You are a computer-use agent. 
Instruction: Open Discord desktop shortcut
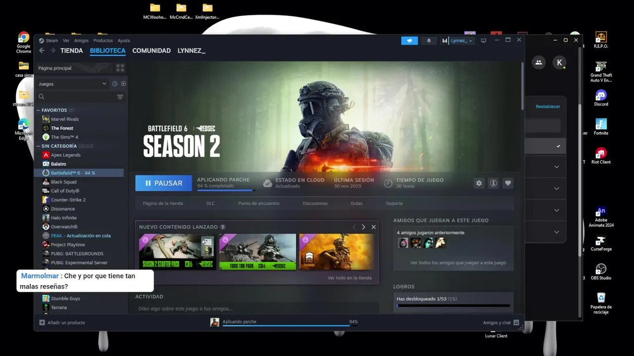pyautogui.click(x=601, y=98)
